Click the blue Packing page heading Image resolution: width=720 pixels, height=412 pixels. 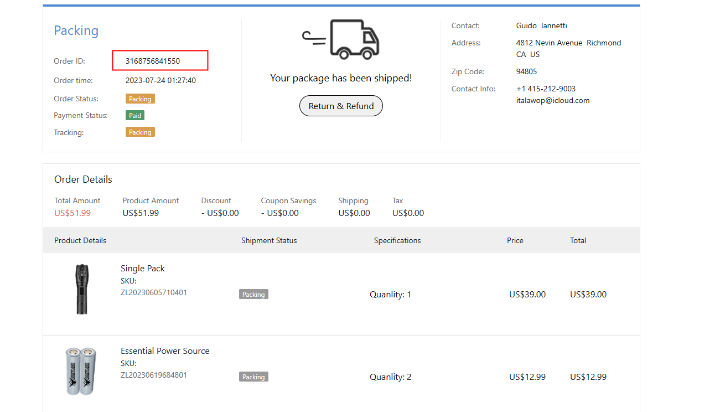point(76,30)
